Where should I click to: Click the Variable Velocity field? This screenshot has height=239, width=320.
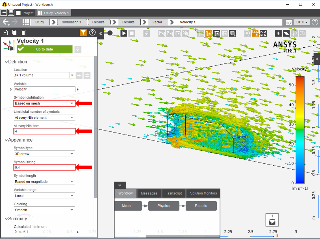click(45, 89)
